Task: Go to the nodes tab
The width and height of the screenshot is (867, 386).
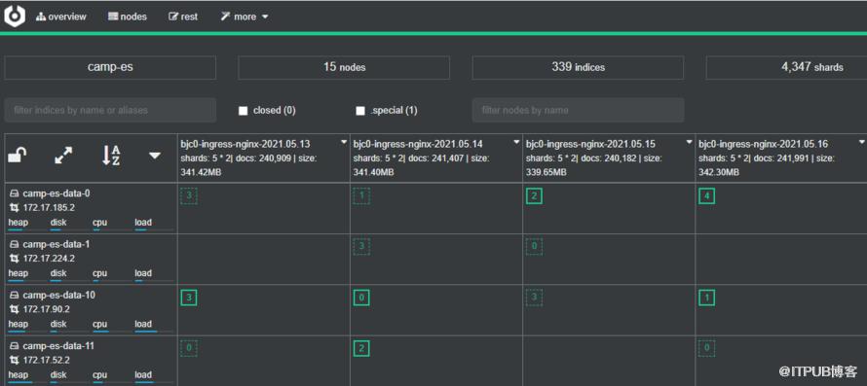Action: tap(128, 17)
